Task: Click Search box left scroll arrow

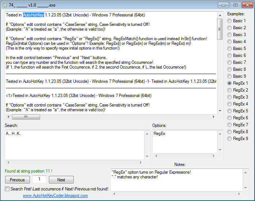Action: 8,162
